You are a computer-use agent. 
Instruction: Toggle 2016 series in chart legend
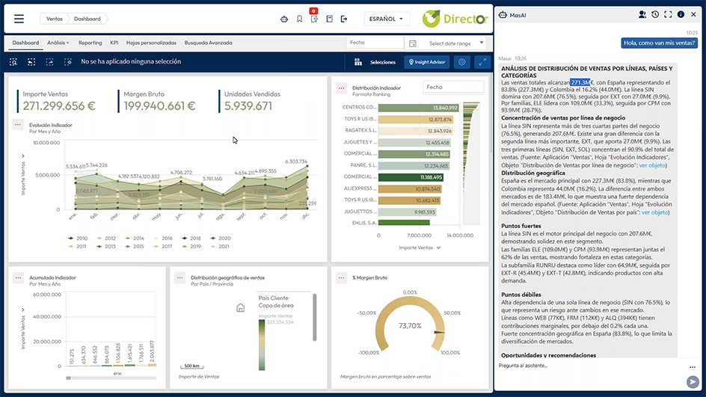click(x=162, y=238)
